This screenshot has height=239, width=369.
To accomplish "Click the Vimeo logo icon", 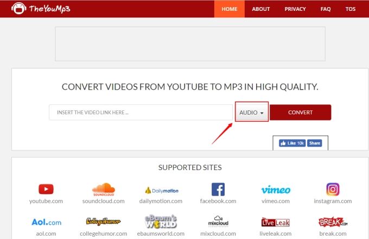I will click(276, 190).
